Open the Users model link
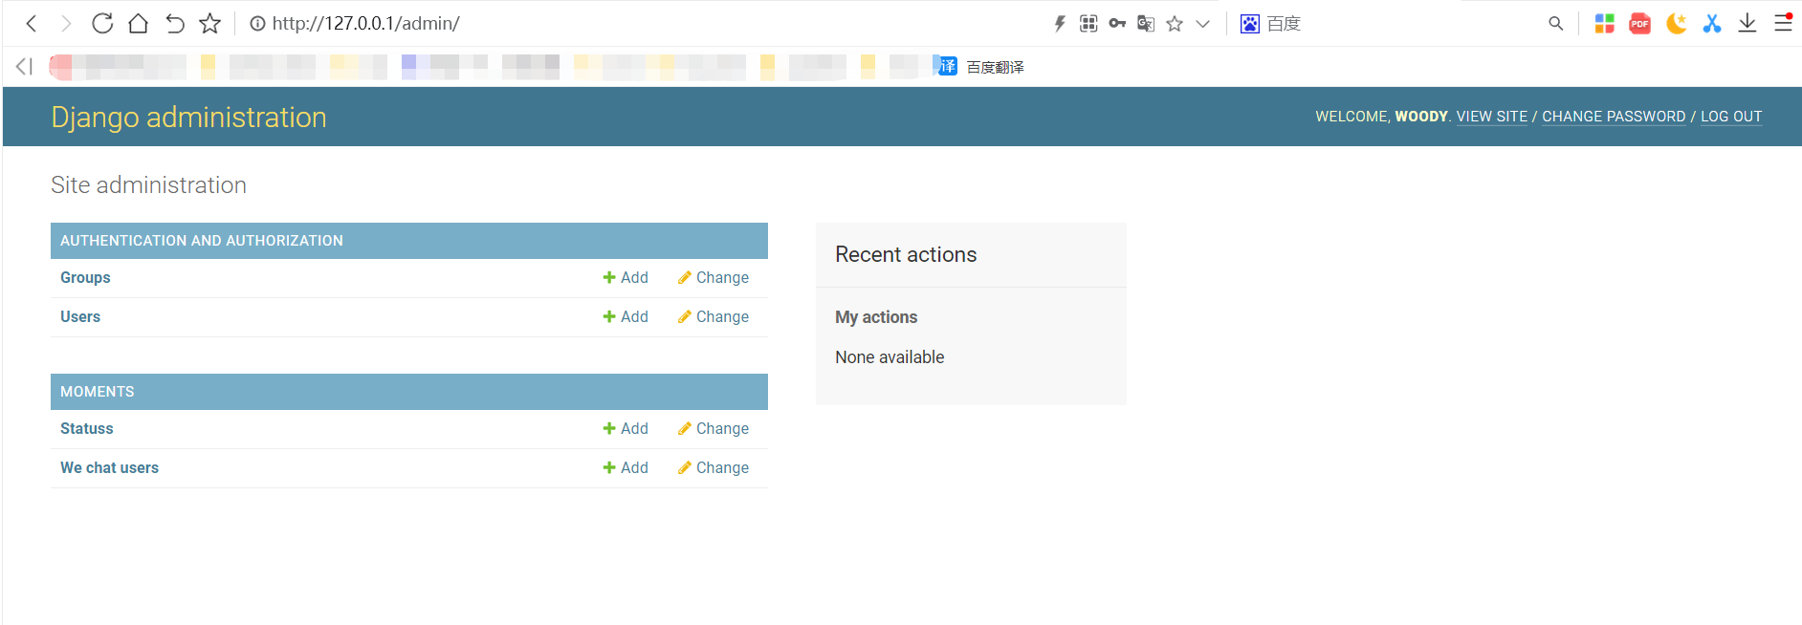 [x=80, y=316]
